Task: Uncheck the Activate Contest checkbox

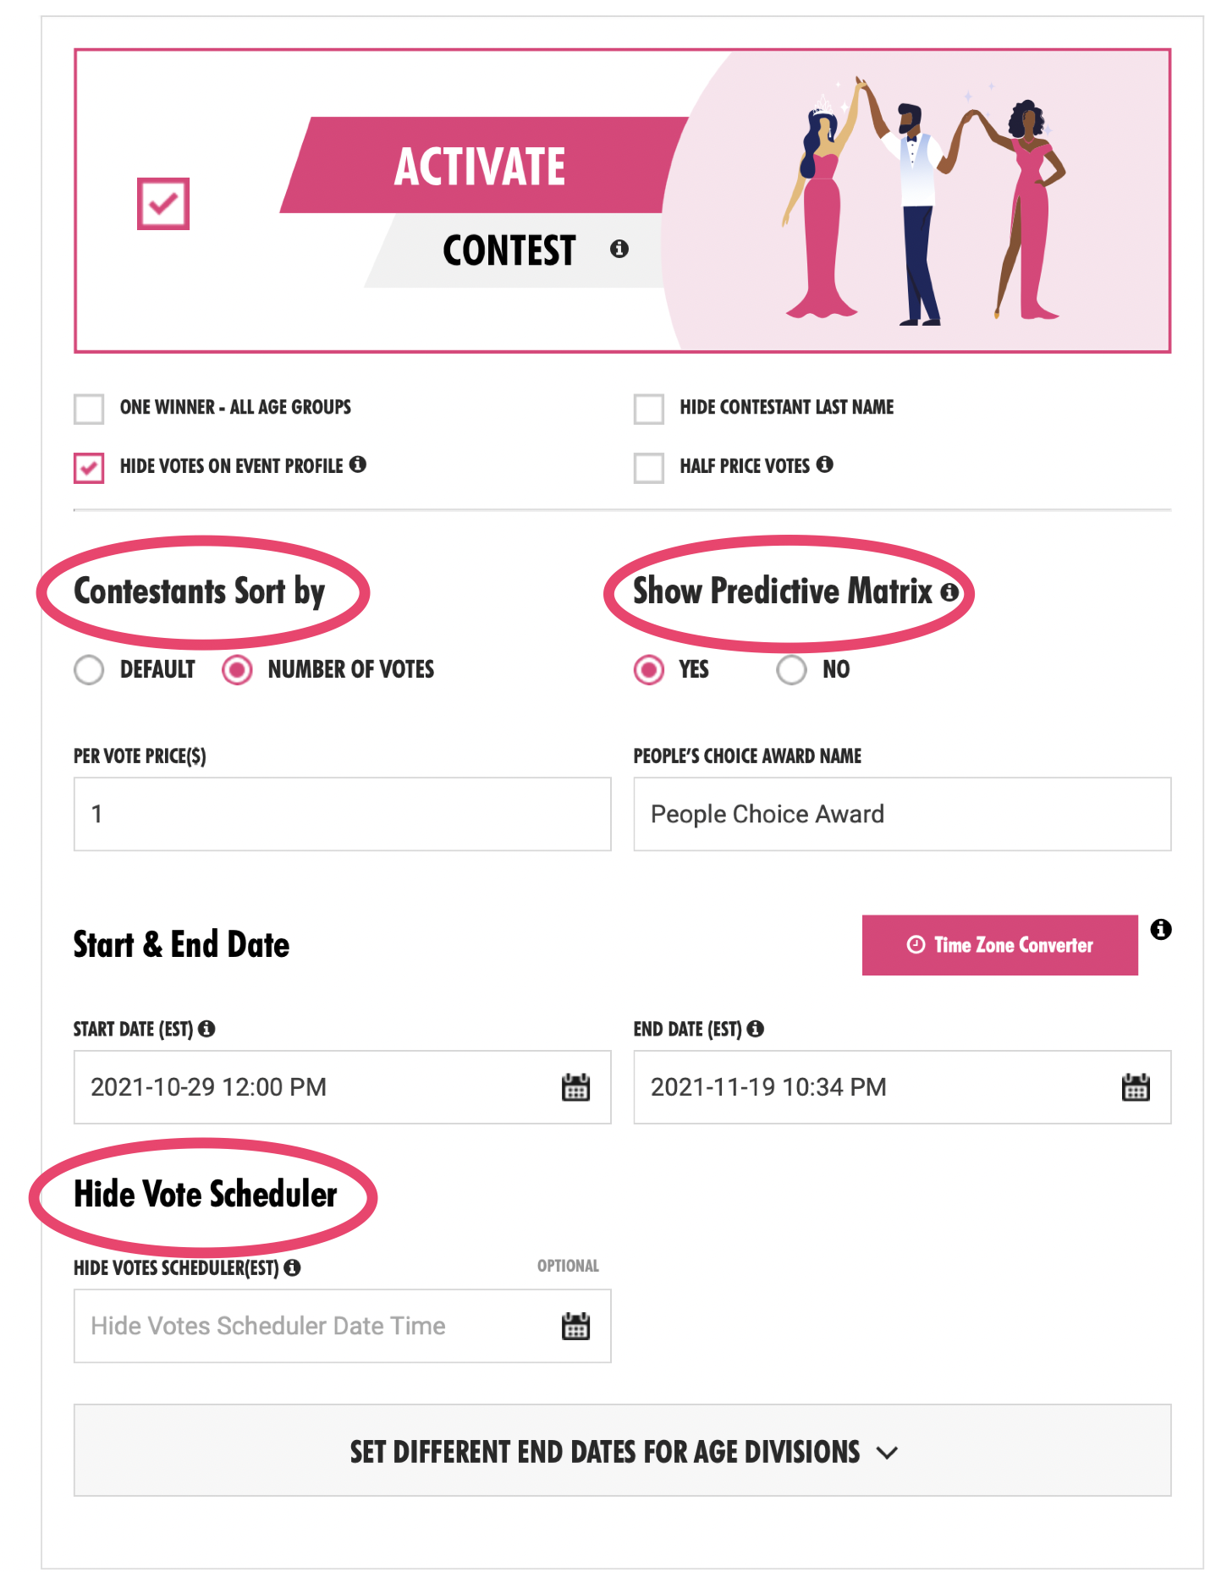Action: pyautogui.click(x=163, y=204)
